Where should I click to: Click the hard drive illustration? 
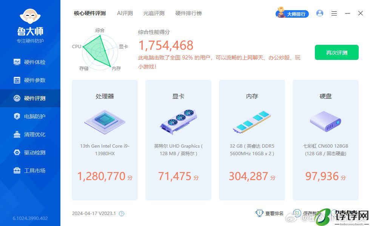coord(325,121)
